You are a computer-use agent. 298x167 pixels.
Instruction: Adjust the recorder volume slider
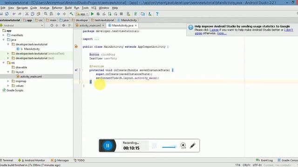(169, 147)
